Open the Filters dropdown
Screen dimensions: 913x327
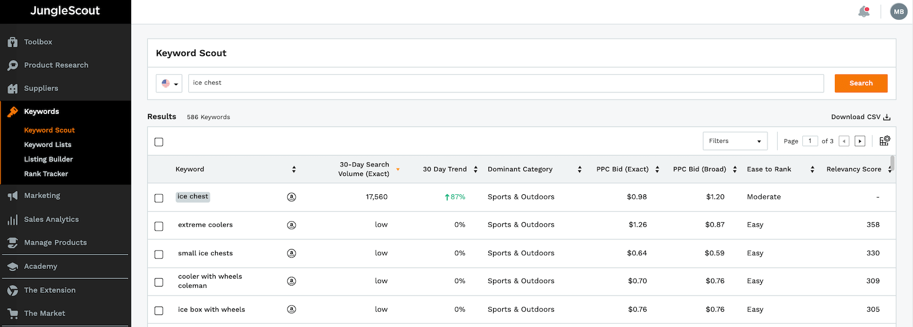coord(735,141)
